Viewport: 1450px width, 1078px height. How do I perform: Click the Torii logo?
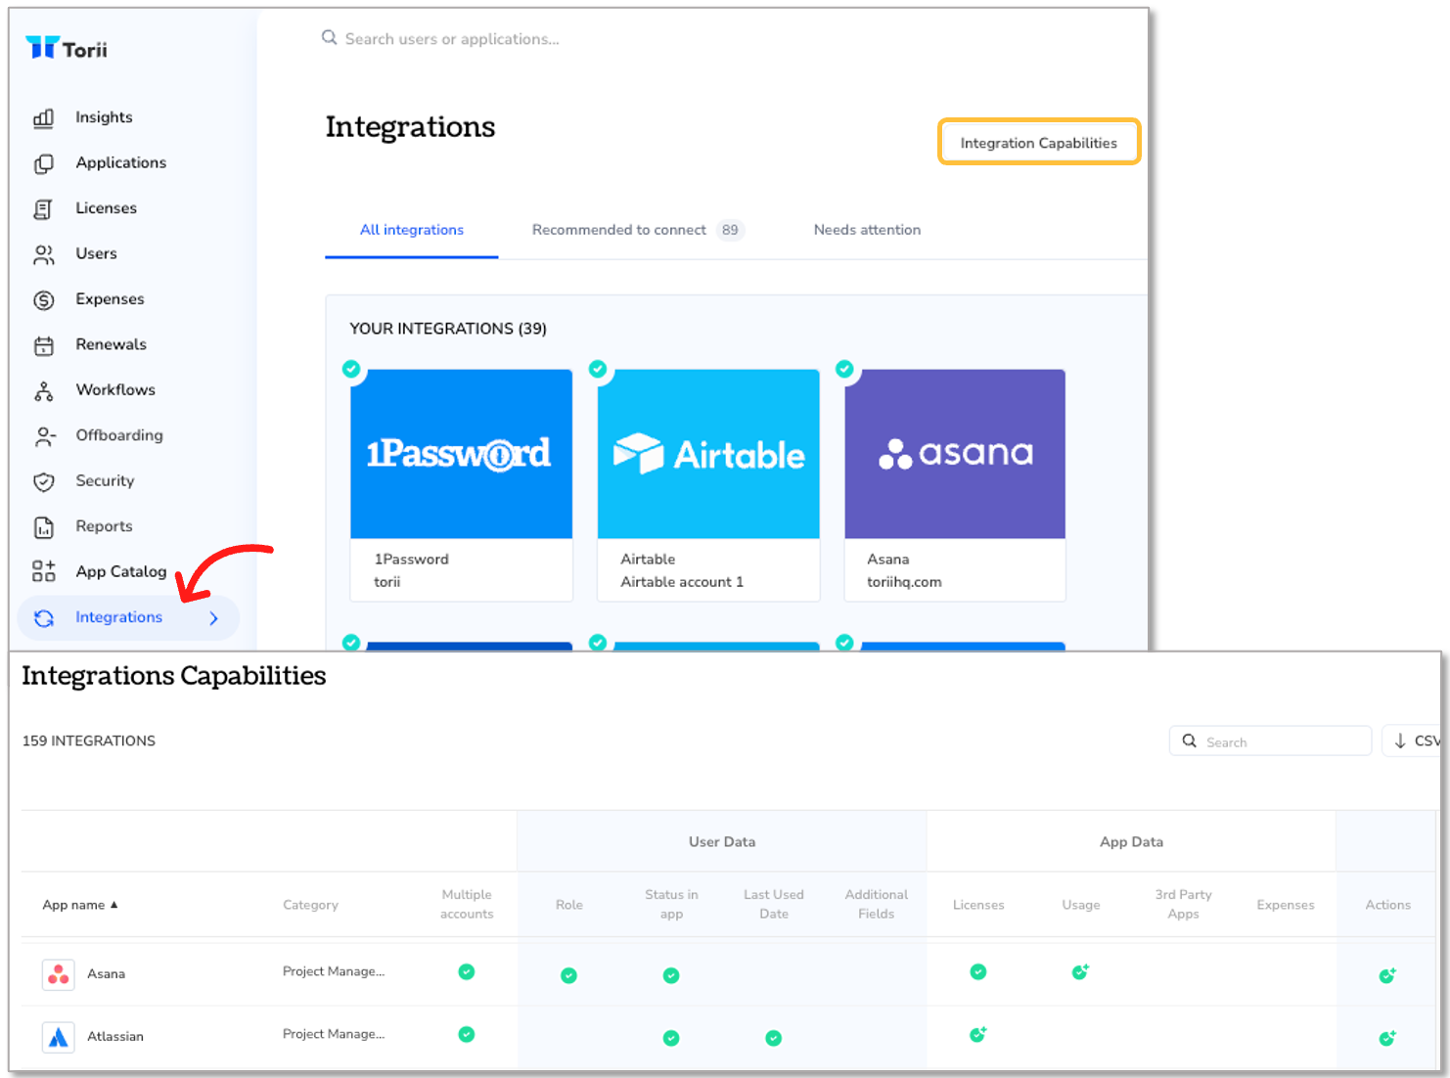tap(67, 49)
